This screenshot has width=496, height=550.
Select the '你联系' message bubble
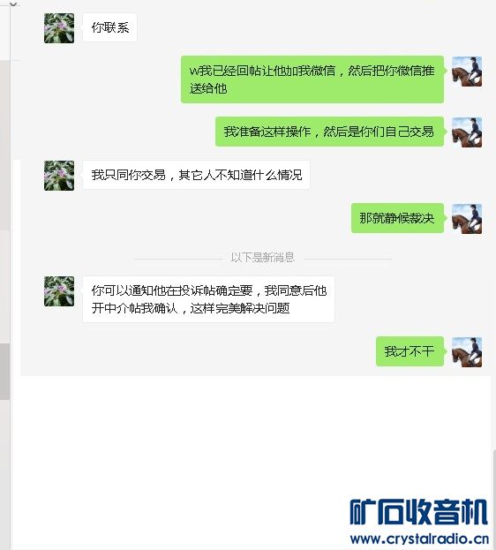[x=109, y=27]
